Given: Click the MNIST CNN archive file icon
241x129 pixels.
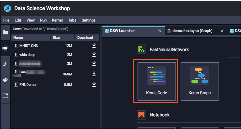Looking at the screenshot, I should coord(16,46).
